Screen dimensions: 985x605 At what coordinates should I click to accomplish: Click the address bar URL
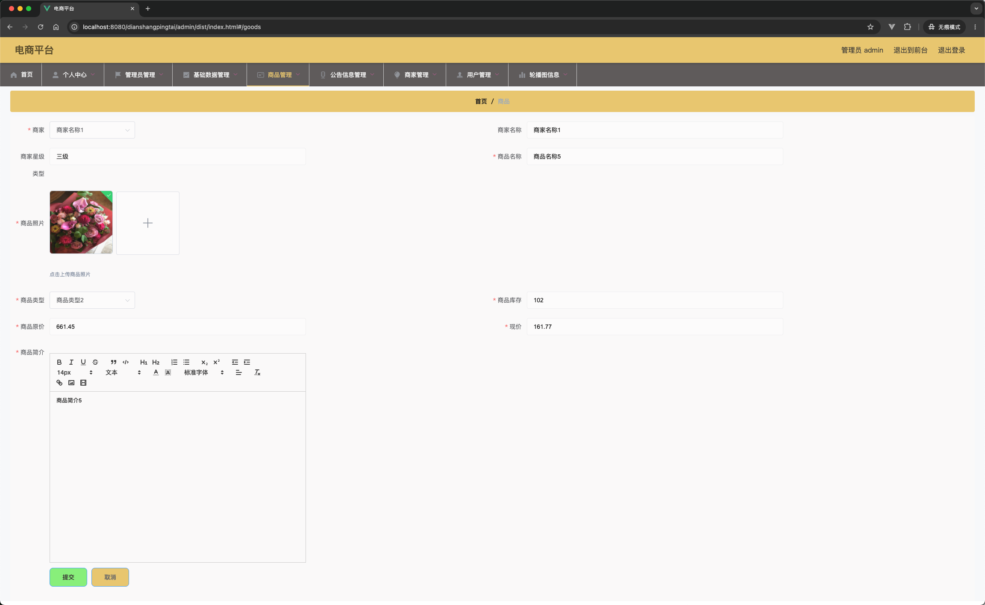(172, 27)
